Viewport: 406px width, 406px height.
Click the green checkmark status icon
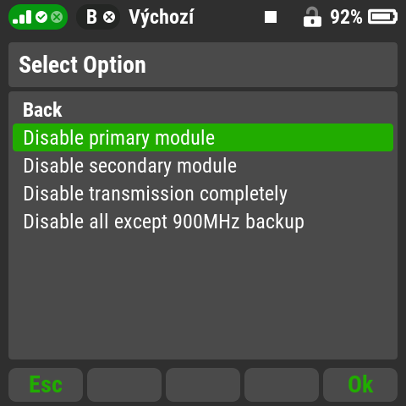(x=41, y=17)
